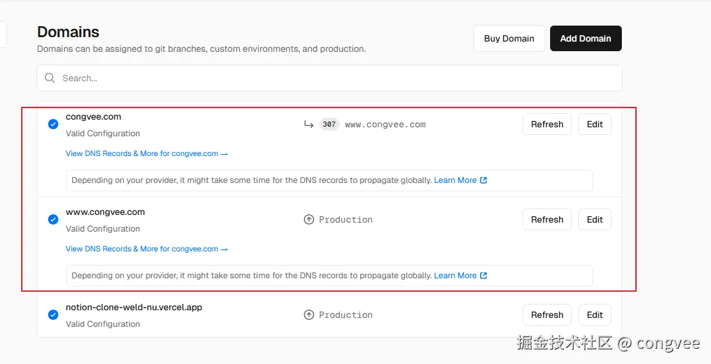Click the blue checkmark beside www.congvee.com

click(x=53, y=219)
